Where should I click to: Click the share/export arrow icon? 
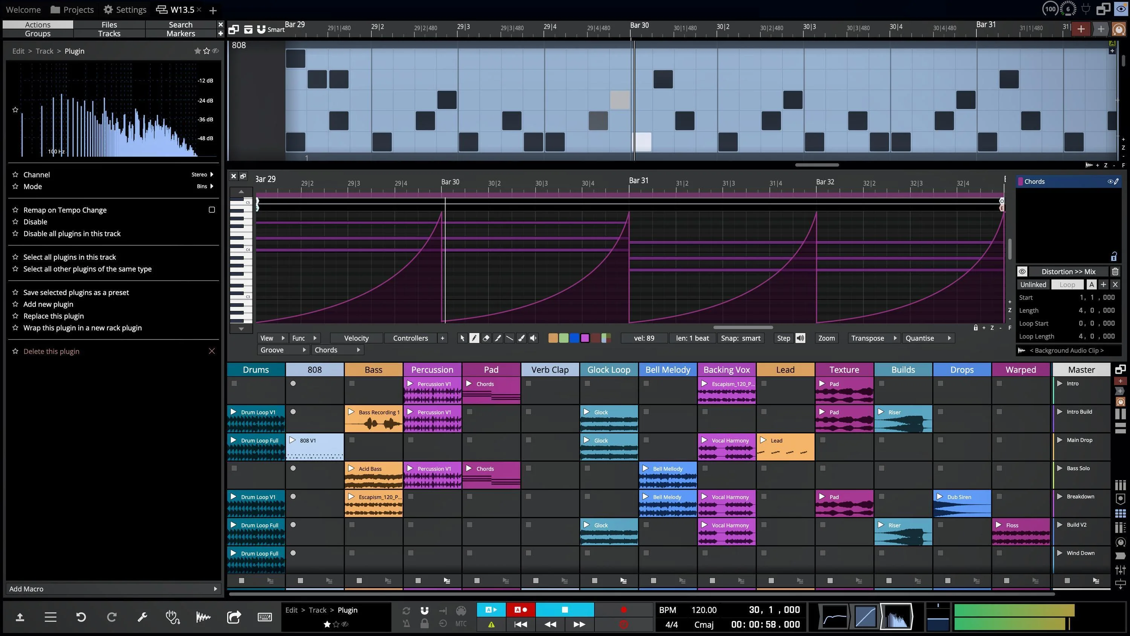[234, 617]
